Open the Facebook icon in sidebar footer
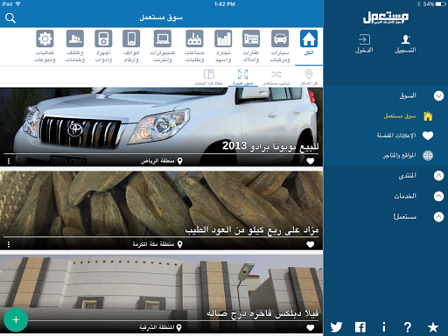Viewport: 448px width, 336px height. pyautogui.click(x=360, y=327)
